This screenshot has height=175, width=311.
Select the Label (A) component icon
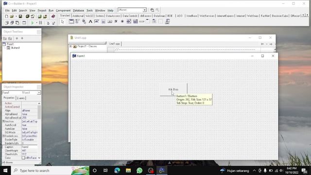point(90,21)
